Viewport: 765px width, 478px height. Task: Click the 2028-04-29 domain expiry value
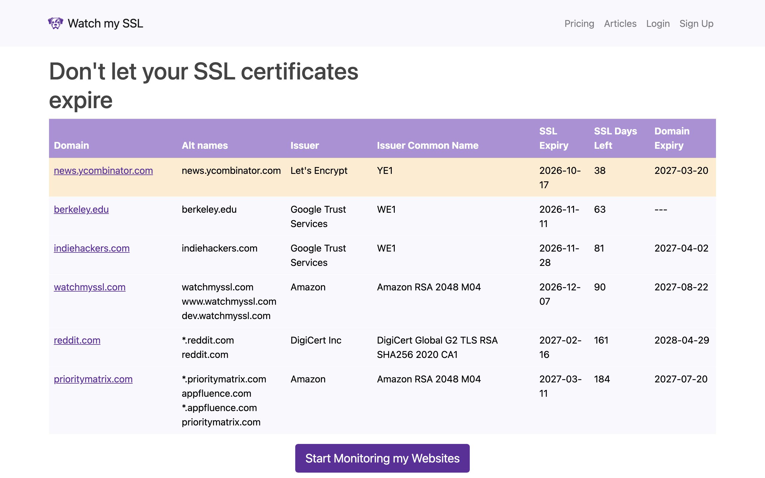pos(682,340)
